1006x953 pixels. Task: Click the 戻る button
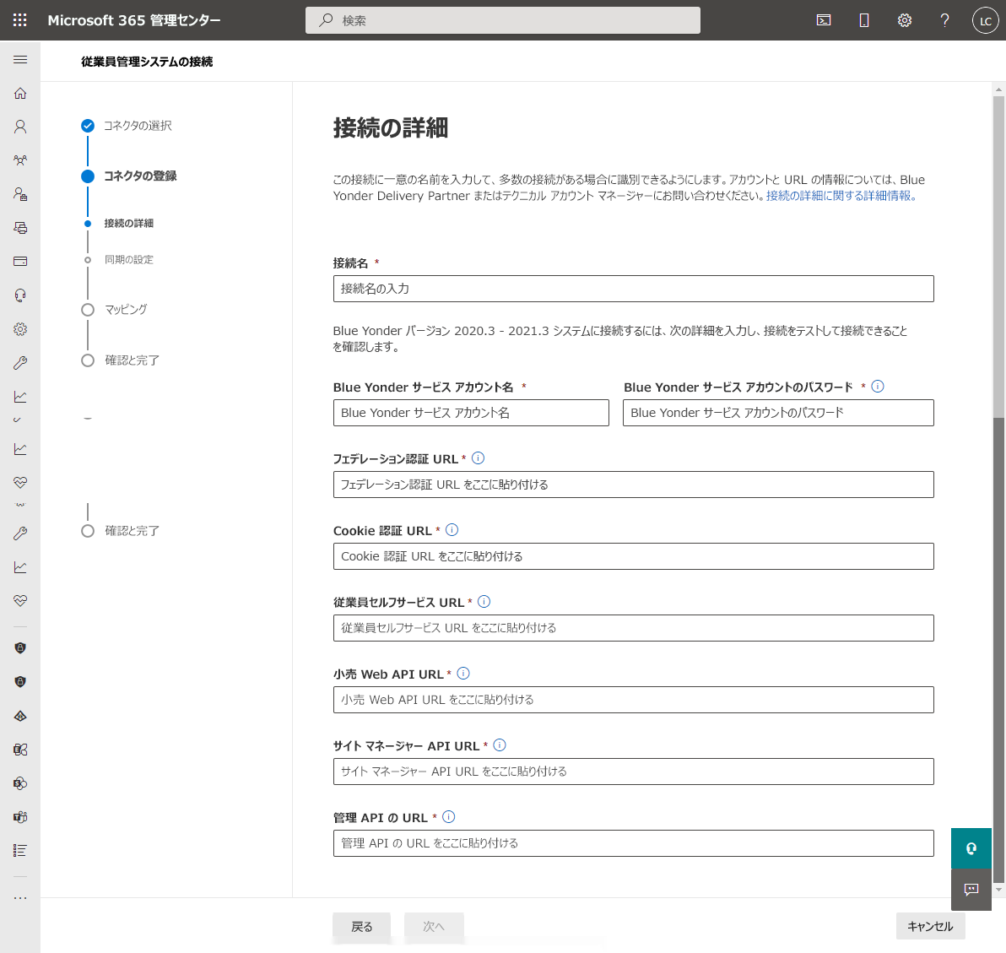coord(361,927)
